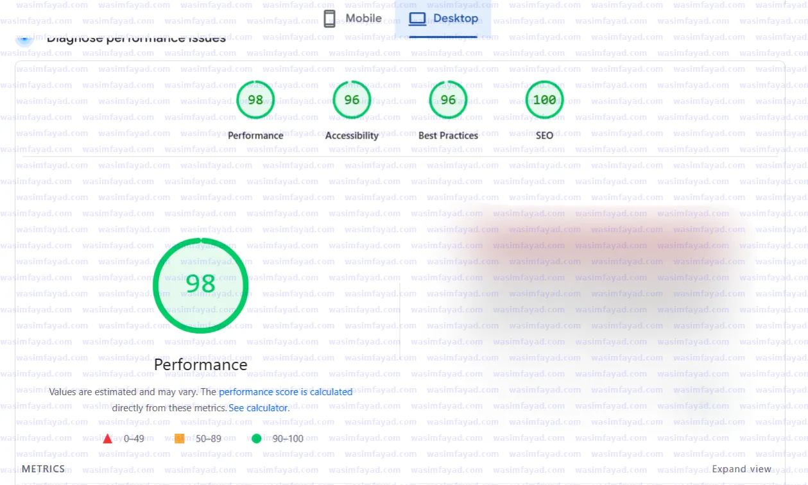Screen dimensions: 808x485
Task: Open the "performance score is calculated" link
Action: (x=286, y=391)
